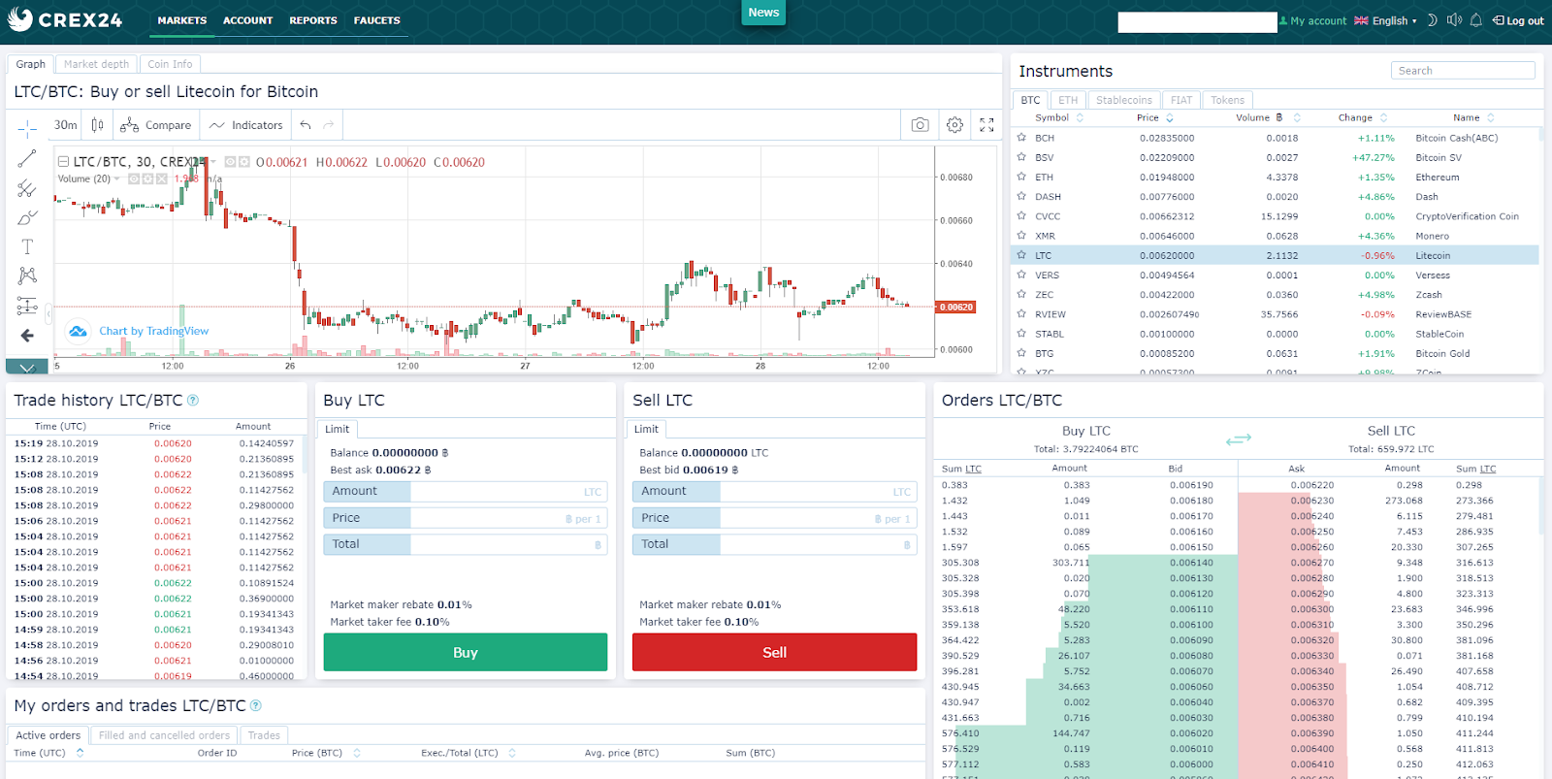Switch the chart to fullscreen mode
This screenshot has height=779, width=1552.
[x=986, y=125]
